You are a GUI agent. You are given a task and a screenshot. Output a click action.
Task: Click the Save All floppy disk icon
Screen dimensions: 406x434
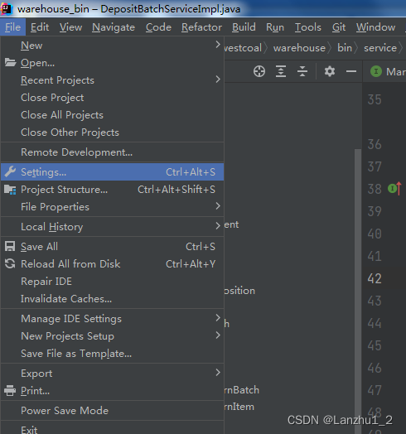pos(10,246)
